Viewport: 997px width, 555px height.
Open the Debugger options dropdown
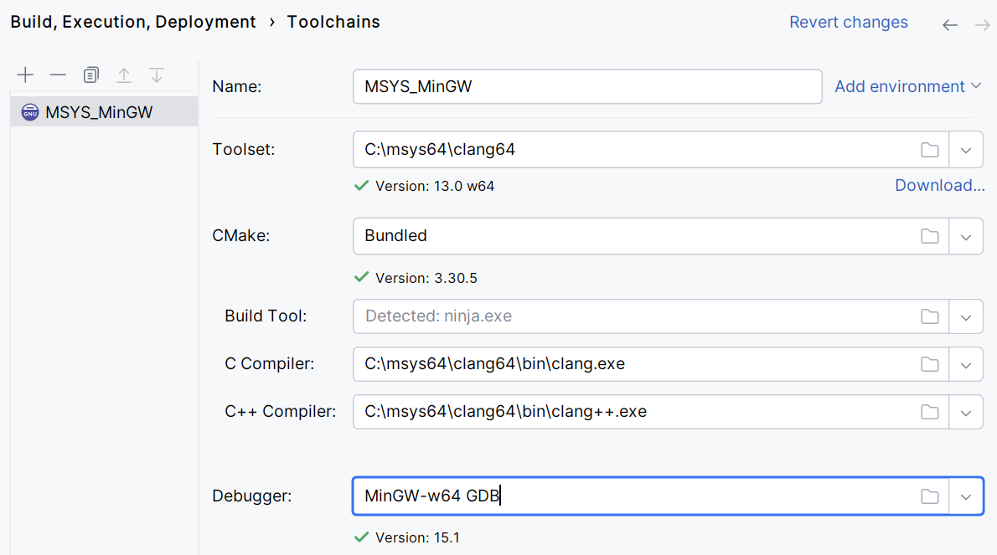tap(966, 496)
